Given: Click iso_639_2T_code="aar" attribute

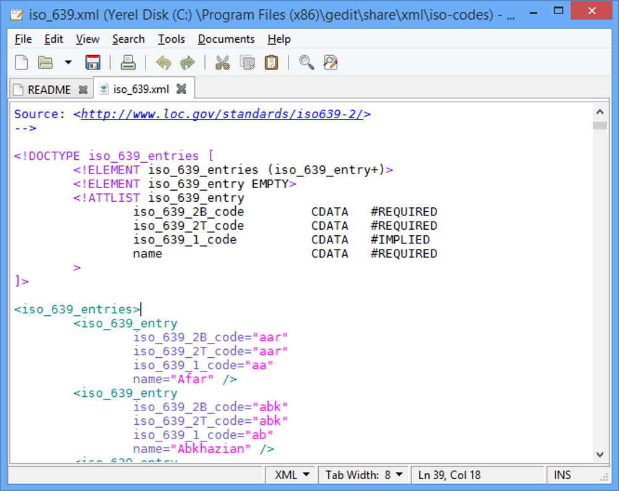Looking at the screenshot, I should 210,351.
